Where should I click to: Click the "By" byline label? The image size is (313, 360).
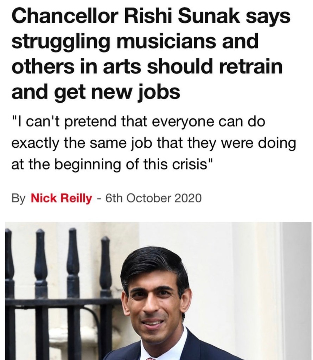[18, 198]
